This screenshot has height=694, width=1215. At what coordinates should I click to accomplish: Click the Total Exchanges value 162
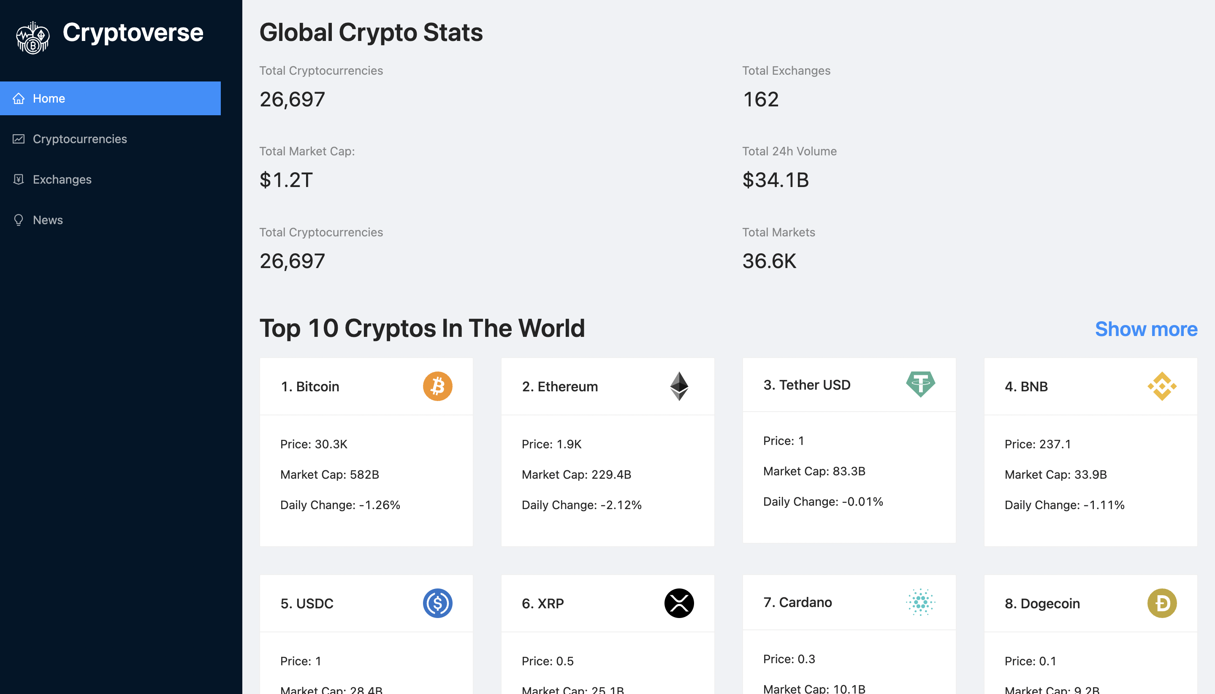pos(760,99)
